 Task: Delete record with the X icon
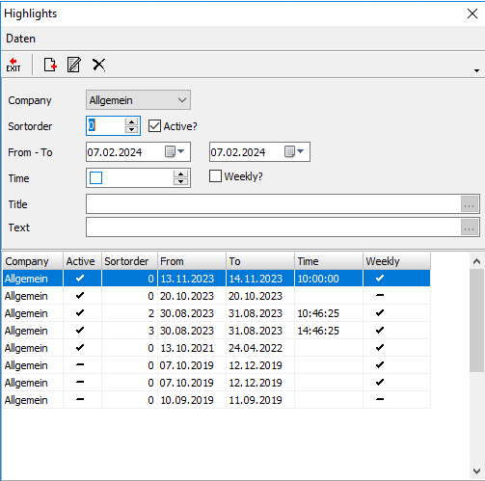coord(98,65)
